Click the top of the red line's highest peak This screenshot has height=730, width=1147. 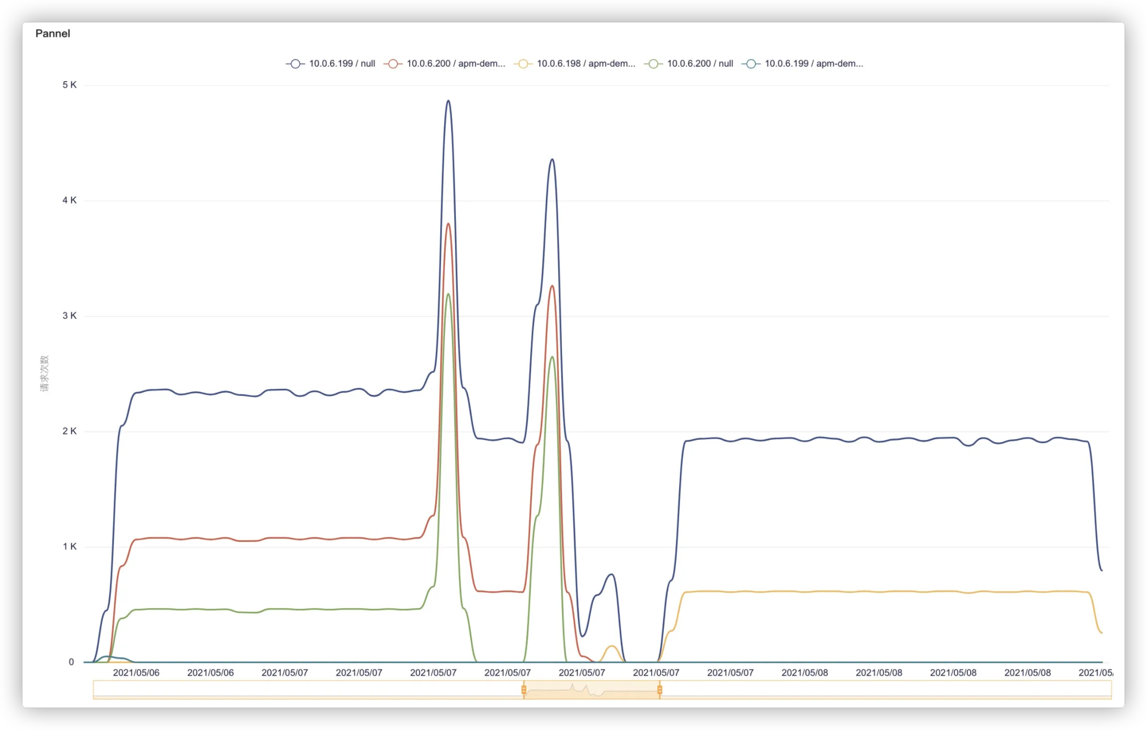coord(448,224)
